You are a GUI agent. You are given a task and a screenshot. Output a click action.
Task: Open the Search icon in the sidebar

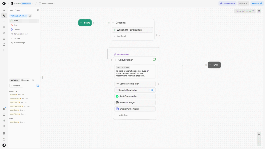(x=4, y=126)
